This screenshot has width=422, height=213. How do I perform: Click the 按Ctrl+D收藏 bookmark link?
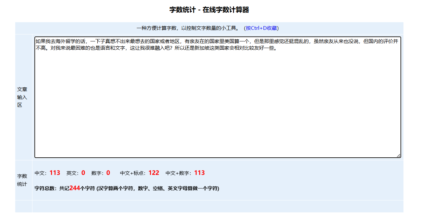click(262, 28)
